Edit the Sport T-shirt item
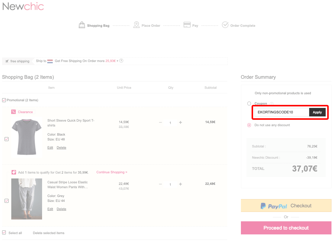The width and height of the screenshot is (333, 242). pyautogui.click(x=50, y=147)
